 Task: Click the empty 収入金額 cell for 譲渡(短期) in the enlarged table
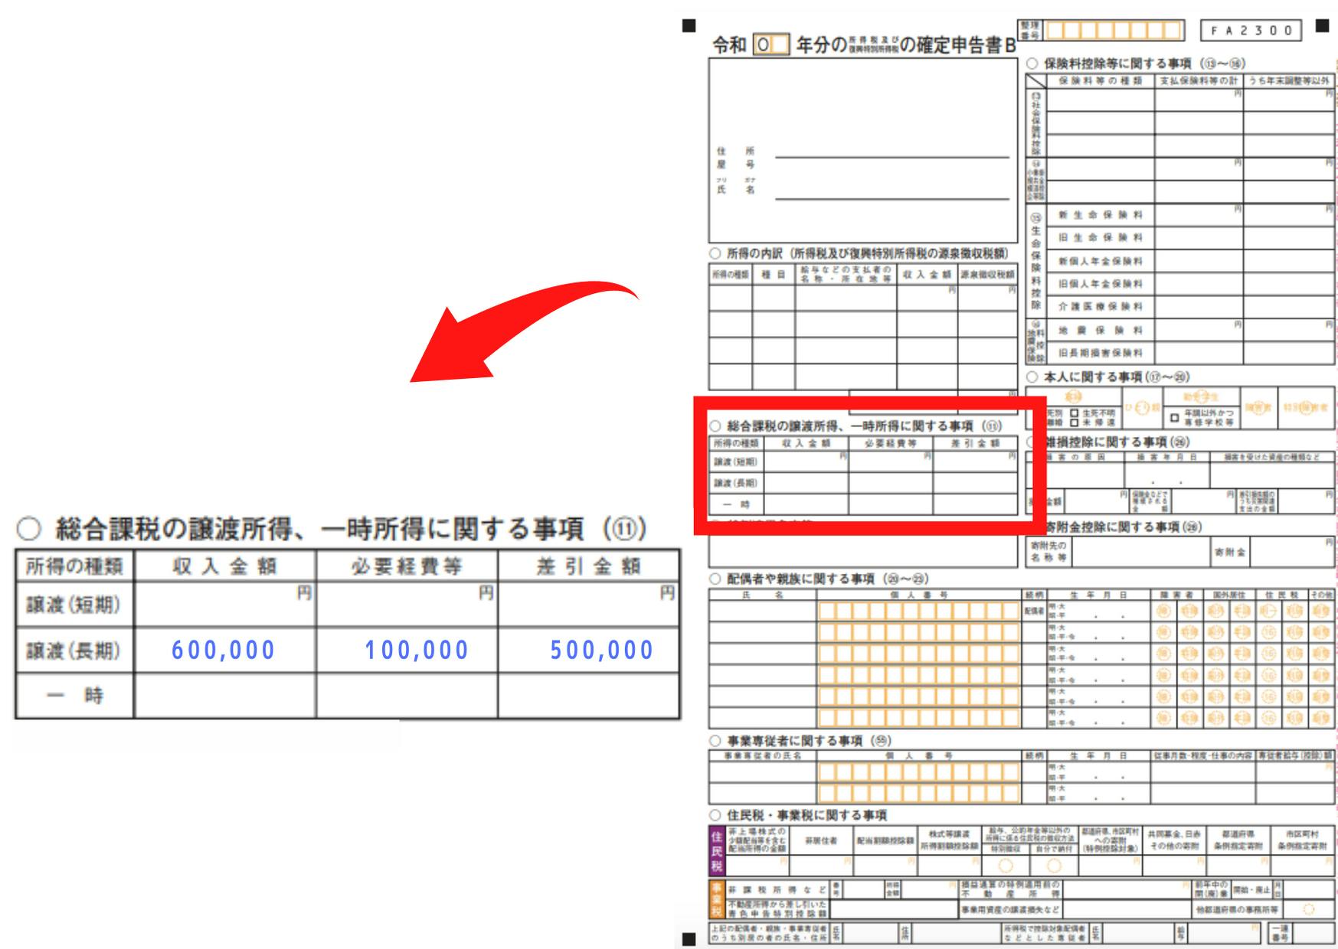pyautogui.click(x=224, y=605)
